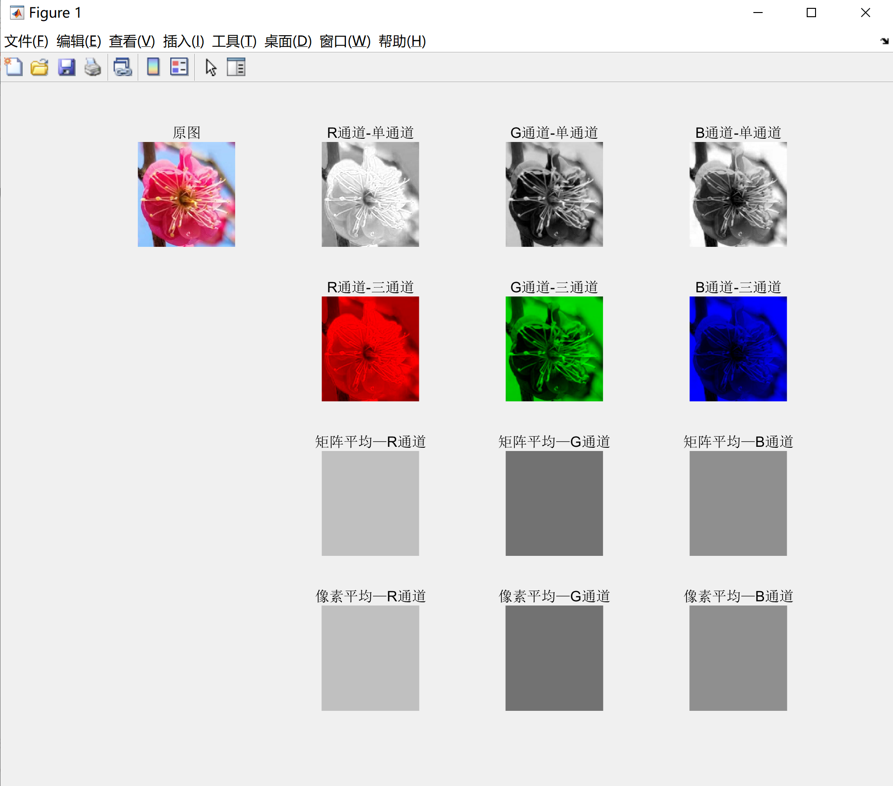This screenshot has width=893, height=786.
Task: Open a file with the folder icon
Action: pos(39,67)
